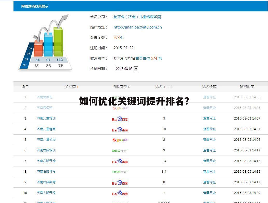The width and height of the screenshot is (268, 203).
Task: Open the 检测日期 date dropdown arrow
Action: (x=136, y=69)
